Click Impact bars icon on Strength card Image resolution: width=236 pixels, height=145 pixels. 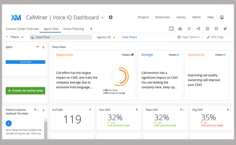178,55
